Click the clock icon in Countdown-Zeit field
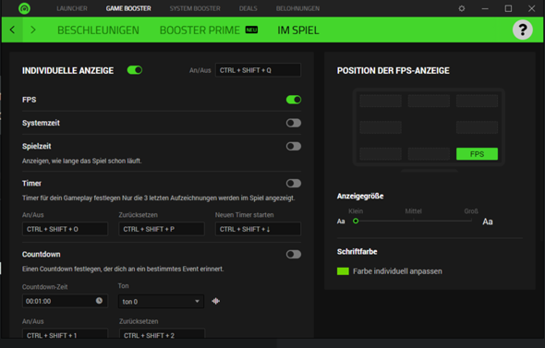545x348 pixels. click(x=99, y=301)
